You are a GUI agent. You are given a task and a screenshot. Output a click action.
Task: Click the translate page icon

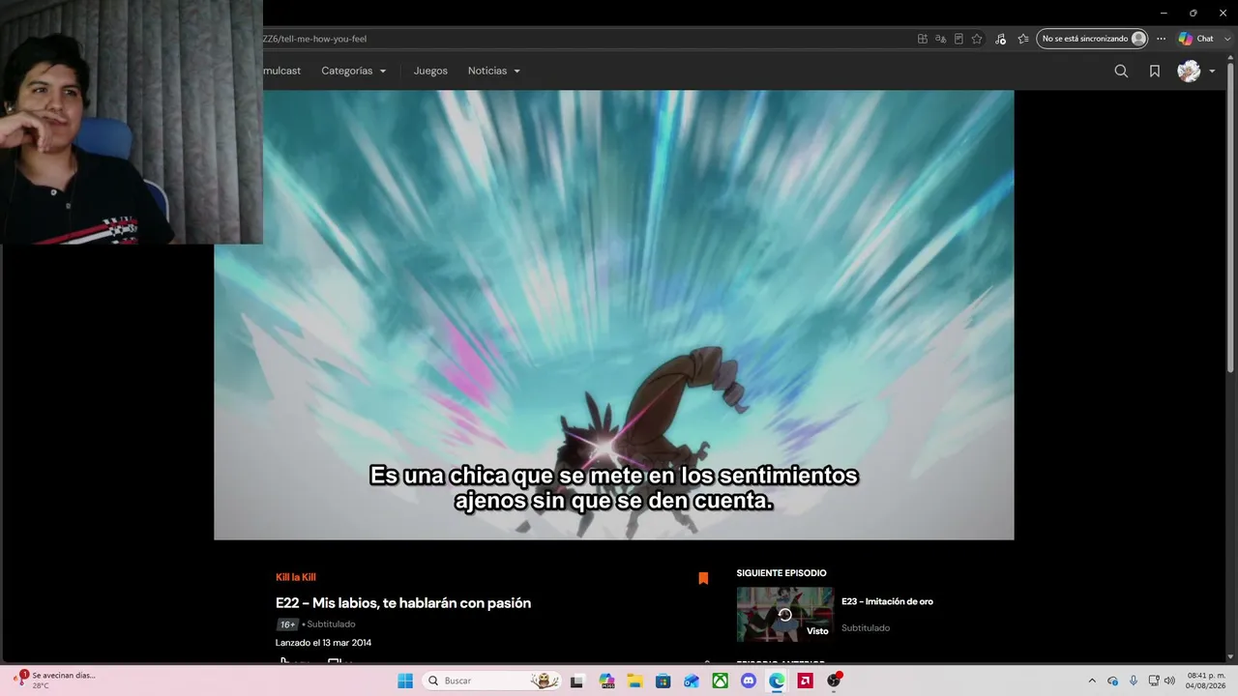click(940, 39)
